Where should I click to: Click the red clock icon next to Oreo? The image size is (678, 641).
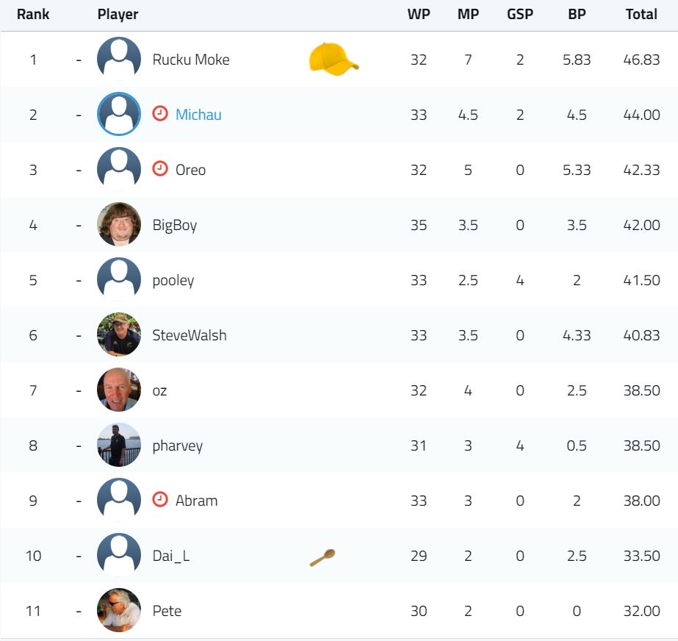point(160,168)
